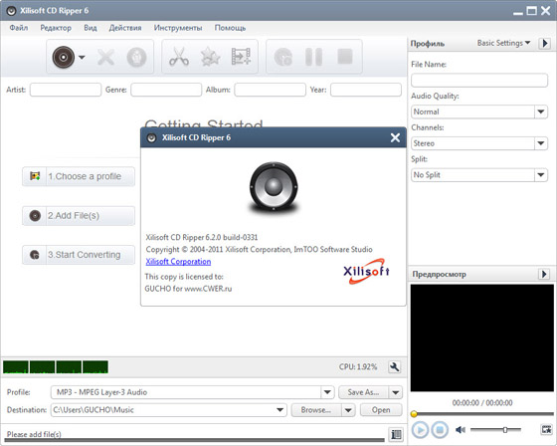
Task: Close the Xilisoft CD Ripper 6 About dialog
Action: (x=395, y=137)
